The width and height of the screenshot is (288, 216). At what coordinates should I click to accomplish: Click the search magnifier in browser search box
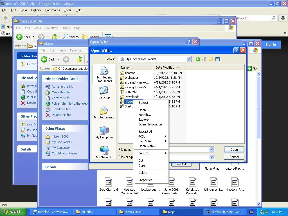(x=273, y=18)
